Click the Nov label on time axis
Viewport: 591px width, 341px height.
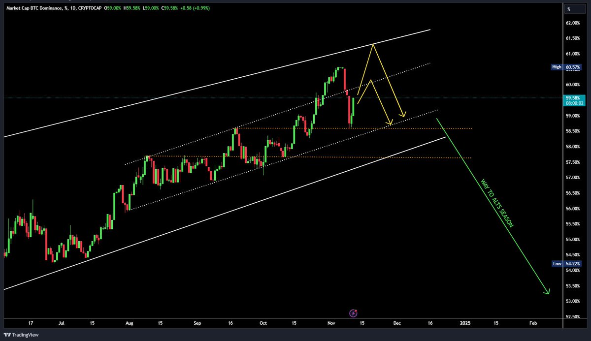click(331, 323)
